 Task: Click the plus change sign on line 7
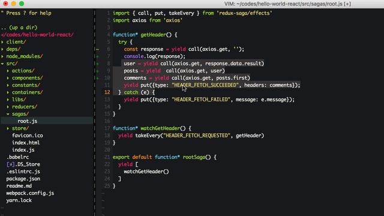pyautogui.click(x=97, y=56)
